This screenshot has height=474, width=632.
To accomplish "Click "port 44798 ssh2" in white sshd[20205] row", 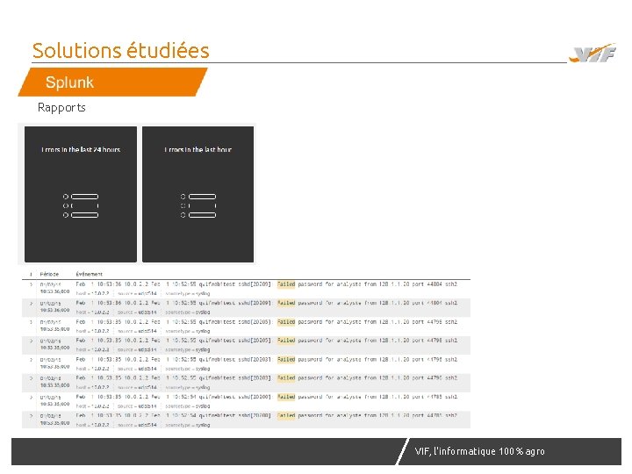I will (x=434, y=322).
